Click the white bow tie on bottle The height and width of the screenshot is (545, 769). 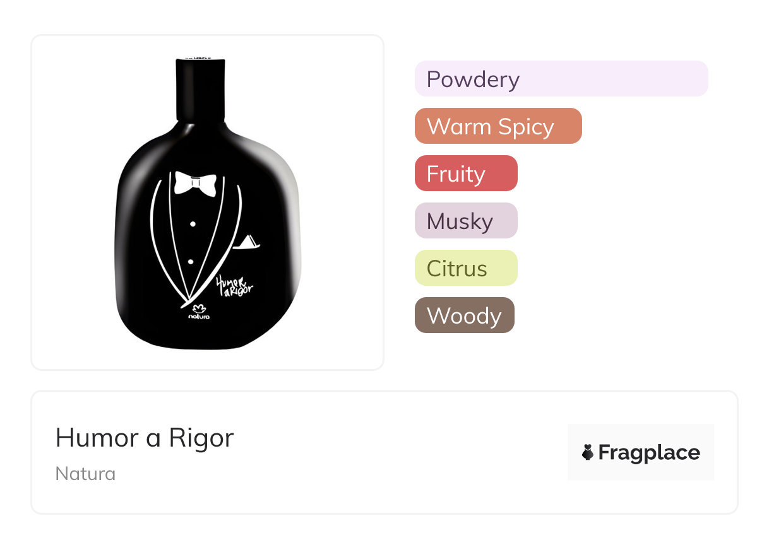point(195,182)
